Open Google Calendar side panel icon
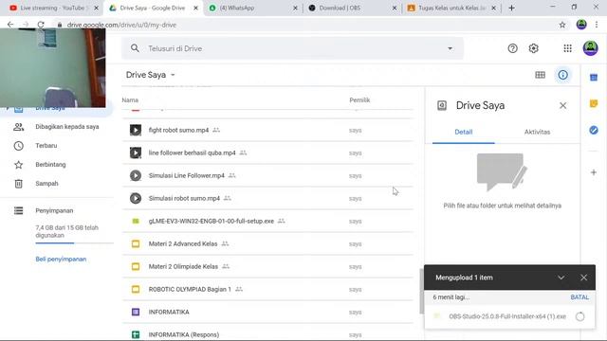This screenshot has width=607, height=341. 594,78
